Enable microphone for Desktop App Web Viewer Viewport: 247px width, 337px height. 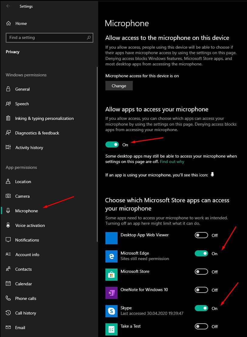click(x=201, y=235)
